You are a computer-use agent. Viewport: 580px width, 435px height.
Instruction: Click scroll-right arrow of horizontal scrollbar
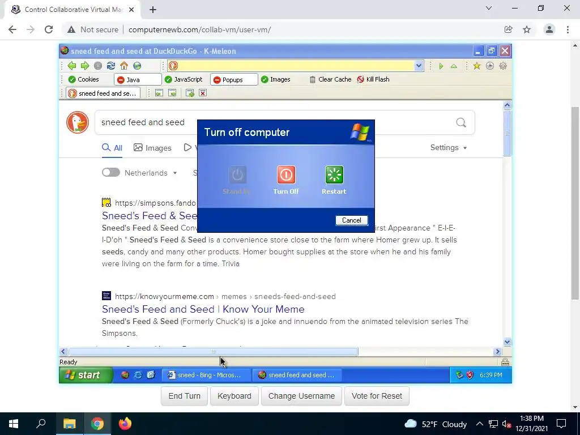497,351
